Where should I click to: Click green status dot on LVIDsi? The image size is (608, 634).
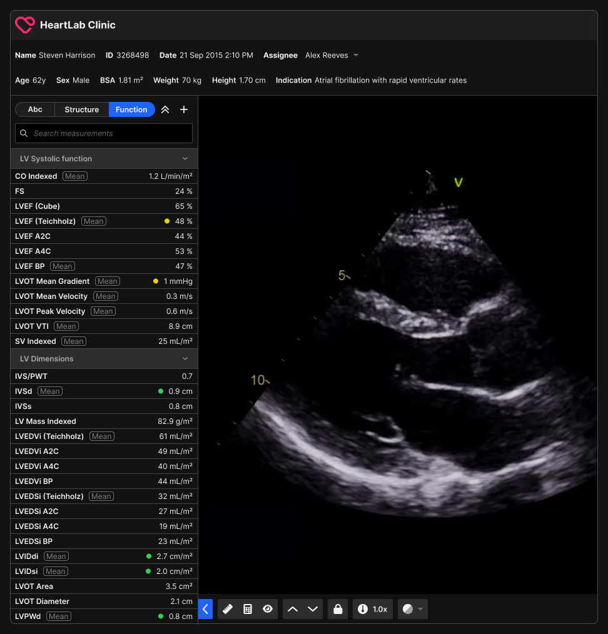[x=148, y=571]
